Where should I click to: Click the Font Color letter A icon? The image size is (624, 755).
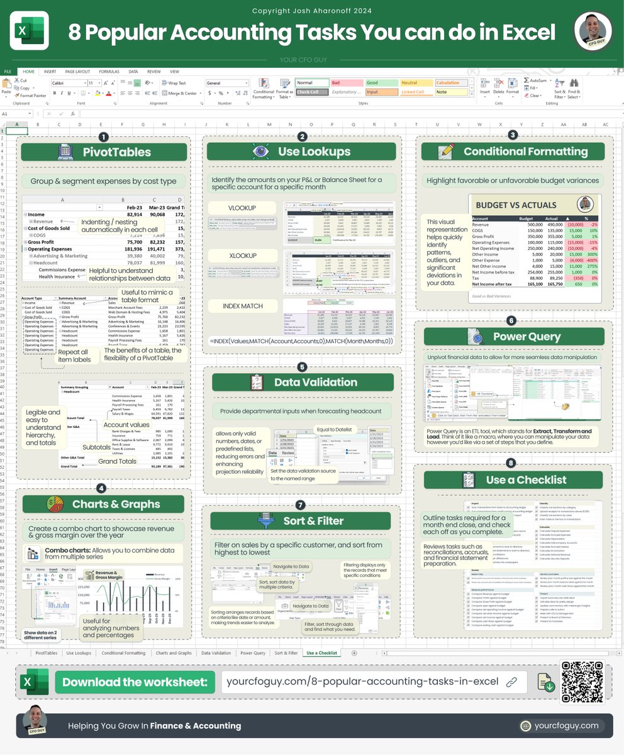(x=108, y=93)
